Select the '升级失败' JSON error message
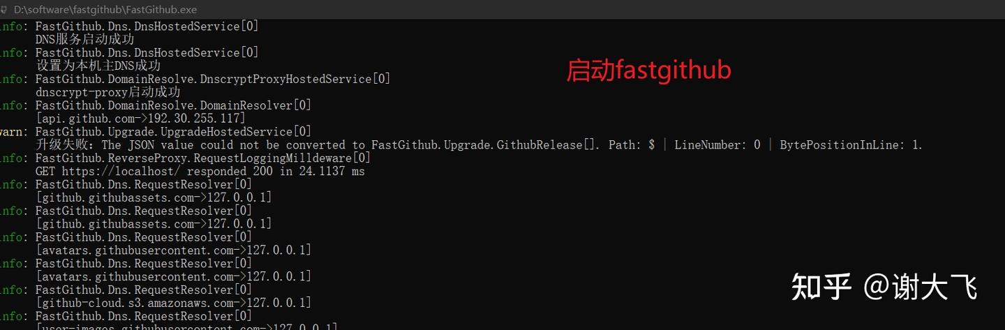The image size is (1005, 330). (x=479, y=145)
